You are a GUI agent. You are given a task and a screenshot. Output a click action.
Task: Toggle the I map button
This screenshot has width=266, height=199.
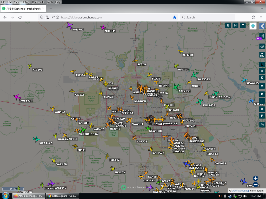262,101
